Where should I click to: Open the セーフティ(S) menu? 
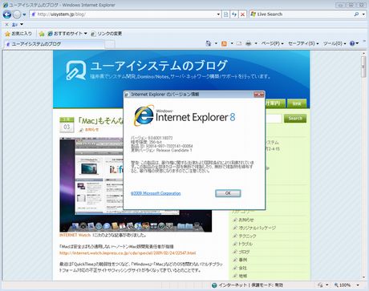pyautogui.click(x=303, y=43)
